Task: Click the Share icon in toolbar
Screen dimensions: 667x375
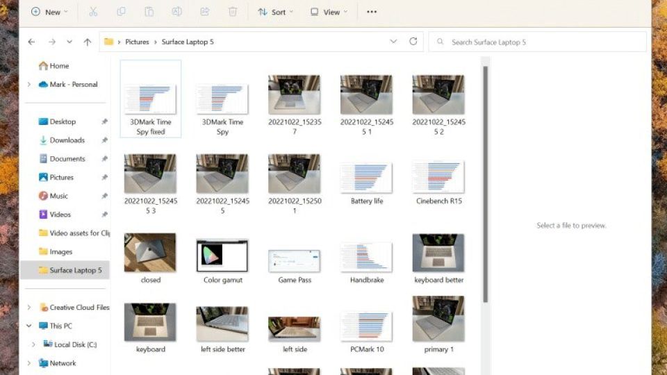Action: click(205, 12)
